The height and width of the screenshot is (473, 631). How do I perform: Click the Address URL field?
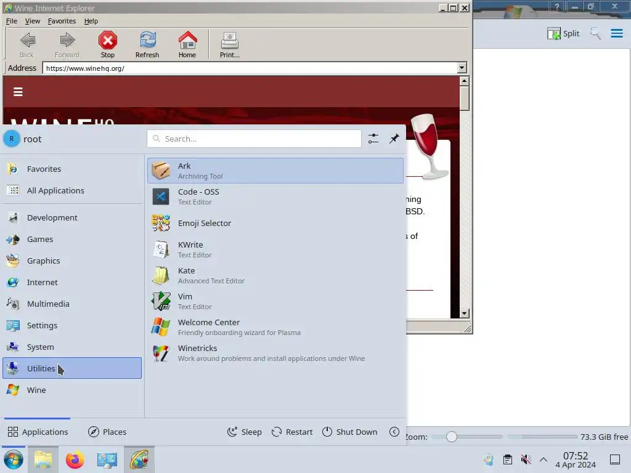(x=250, y=68)
